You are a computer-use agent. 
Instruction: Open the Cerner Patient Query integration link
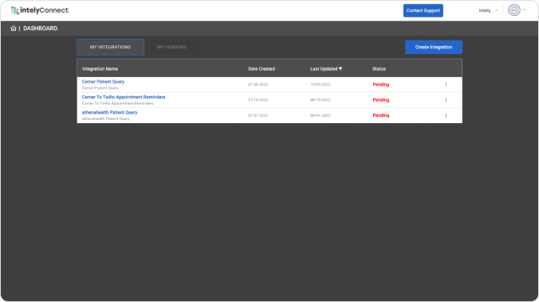click(103, 82)
